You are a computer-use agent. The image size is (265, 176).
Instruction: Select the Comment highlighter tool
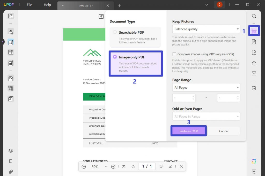click(x=10, y=32)
